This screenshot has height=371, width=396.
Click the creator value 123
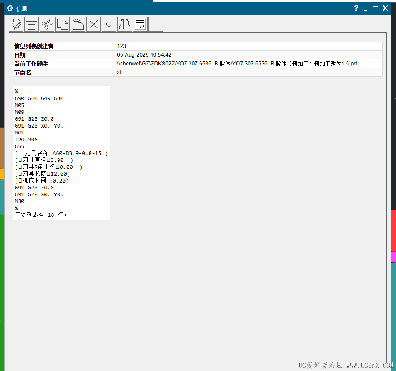(x=121, y=46)
